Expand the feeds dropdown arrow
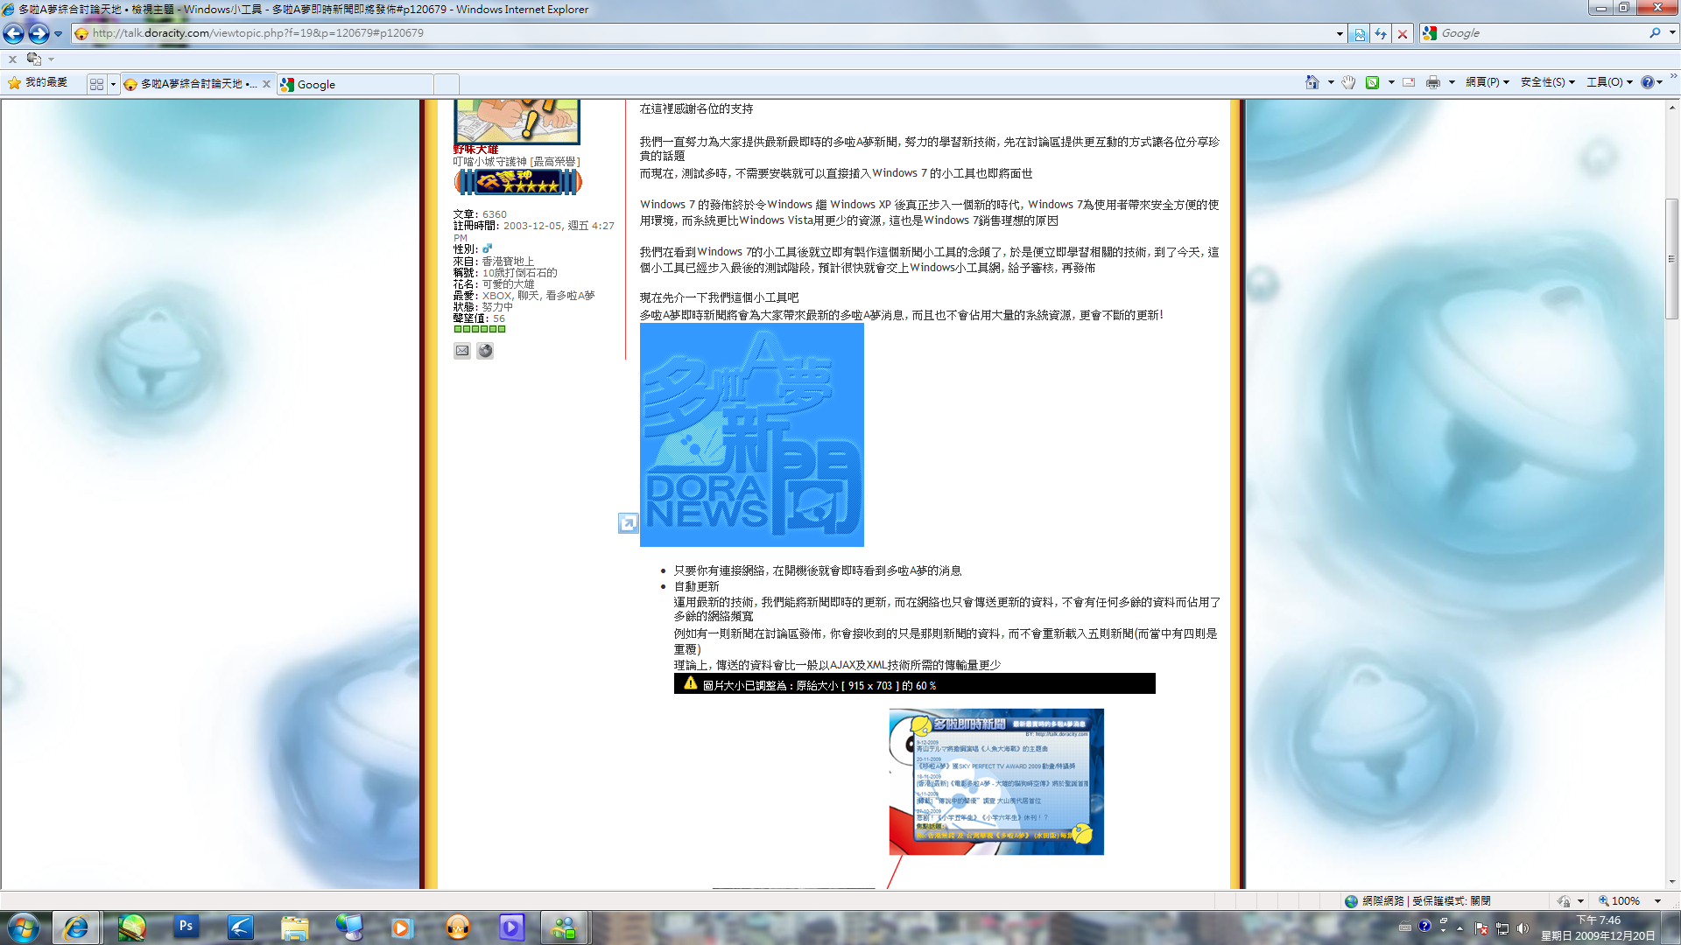 coord(1391,82)
